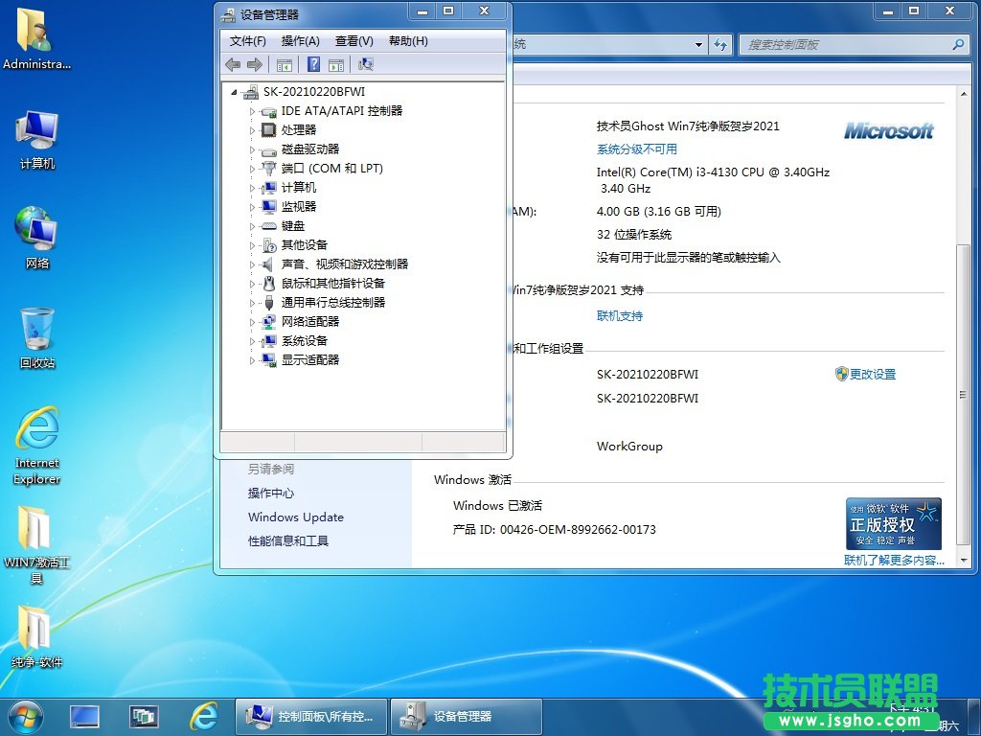The image size is (981, 736).
Task: Open the Windows Update link
Action: (x=295, y=517)
